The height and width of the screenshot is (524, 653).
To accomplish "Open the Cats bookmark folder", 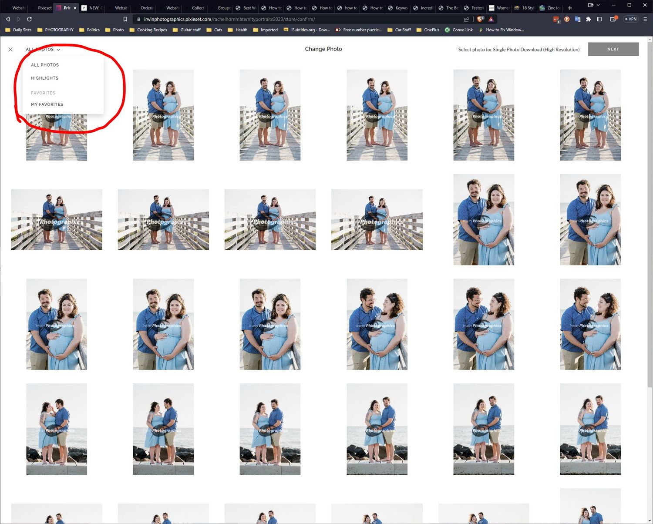I will tap(214, 30).
